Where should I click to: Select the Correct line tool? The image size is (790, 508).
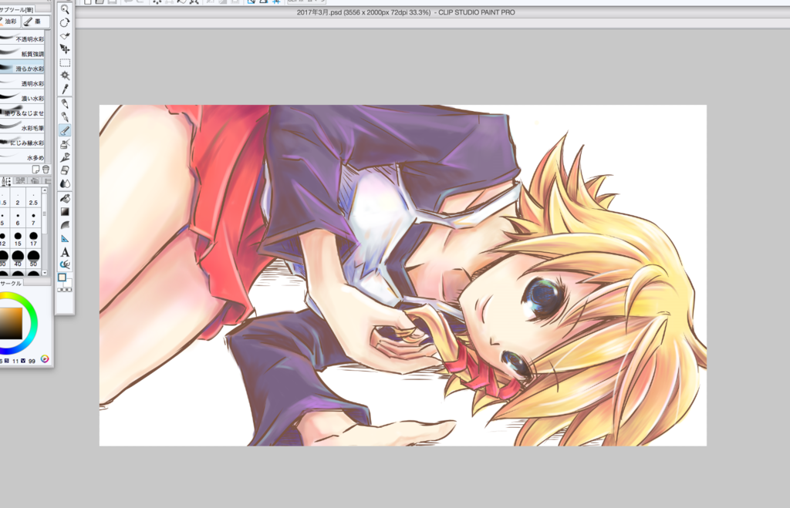click(x=65, y=264)
